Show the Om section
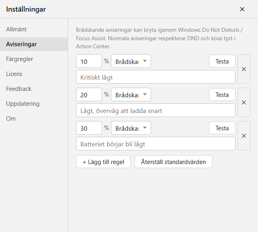258x232 pixels. pos(34,119)
